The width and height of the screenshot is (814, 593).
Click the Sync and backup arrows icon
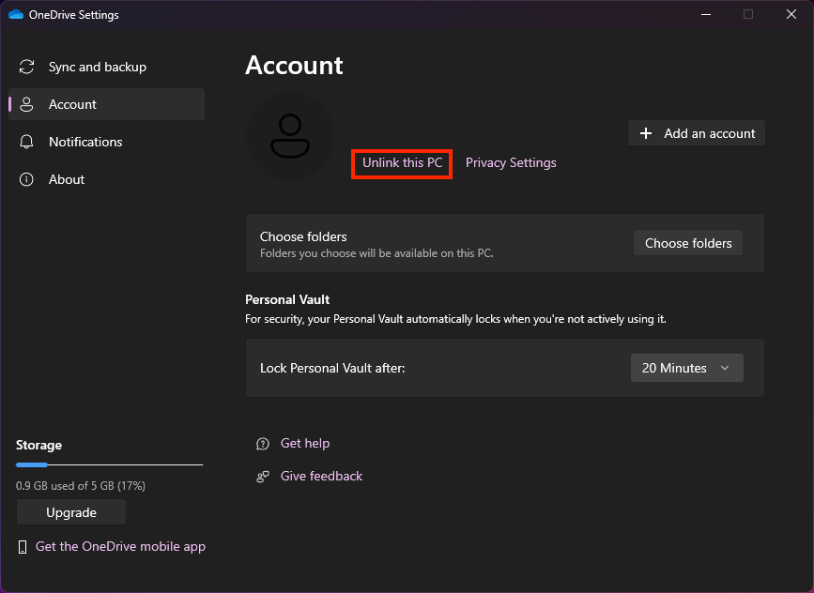[x=26, y=67]
